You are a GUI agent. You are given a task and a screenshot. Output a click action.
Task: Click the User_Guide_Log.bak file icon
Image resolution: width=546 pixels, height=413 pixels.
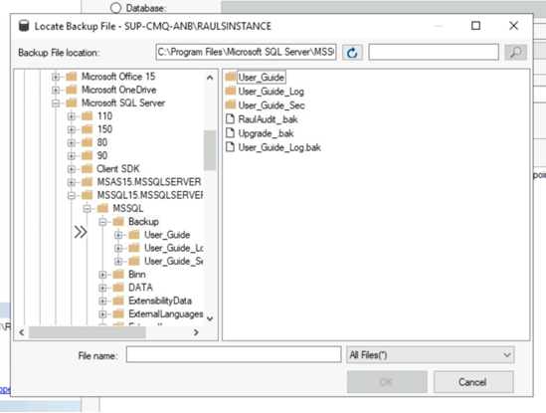click(230, 147)
